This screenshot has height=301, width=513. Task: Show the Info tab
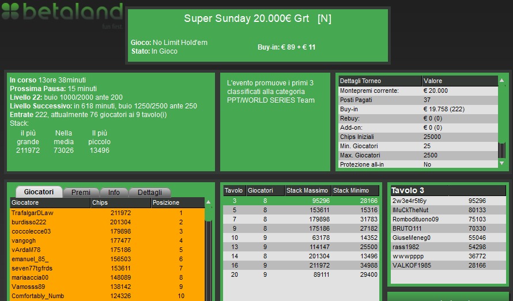pos(114,192)
